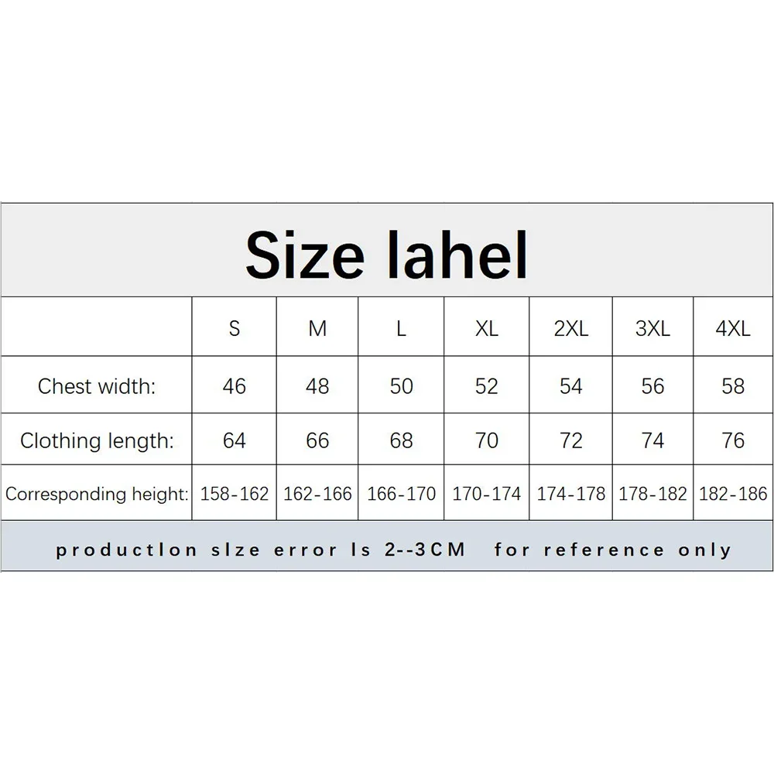Click the "Size lahel" title heading
Viewport: 774px width, 774px height.
(x=386, y=254)
